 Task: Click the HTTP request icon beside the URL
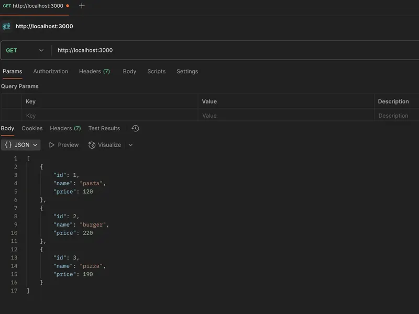tap(6, 26)
